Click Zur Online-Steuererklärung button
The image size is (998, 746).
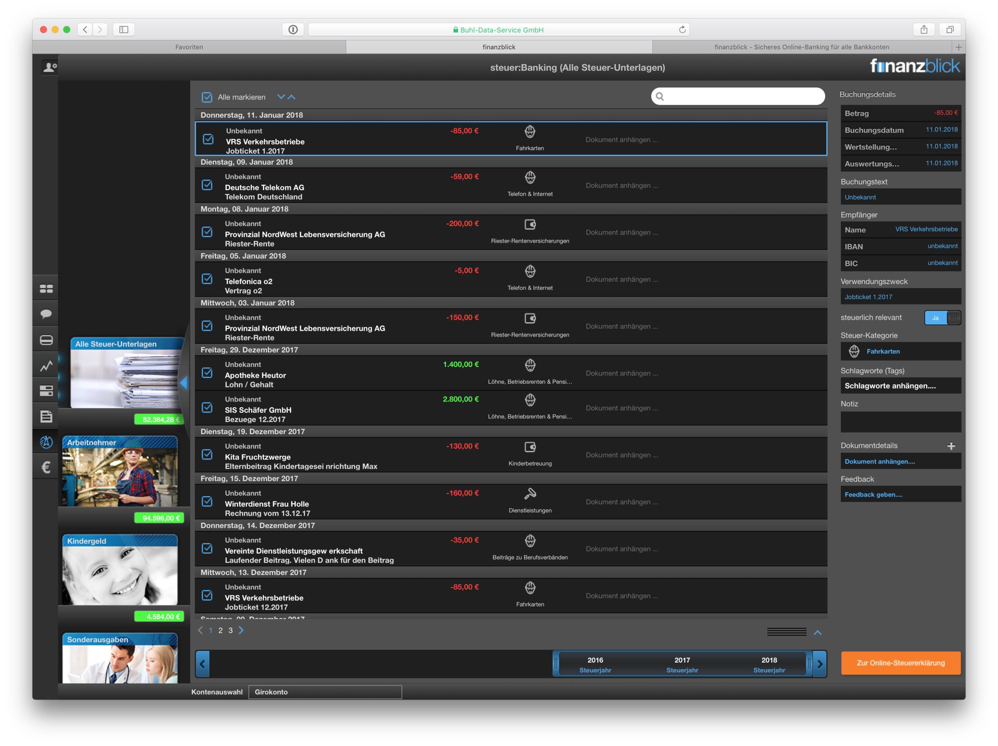[900, 663]
